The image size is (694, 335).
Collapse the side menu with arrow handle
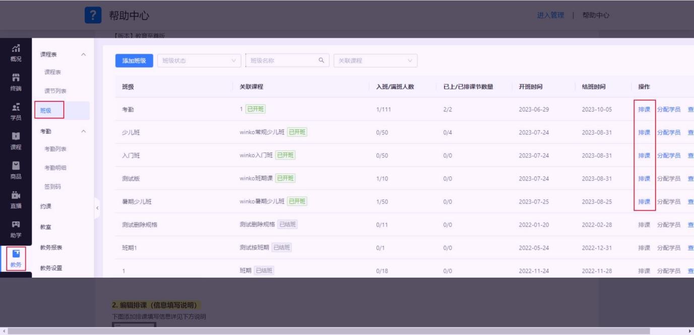coord(98,207)
